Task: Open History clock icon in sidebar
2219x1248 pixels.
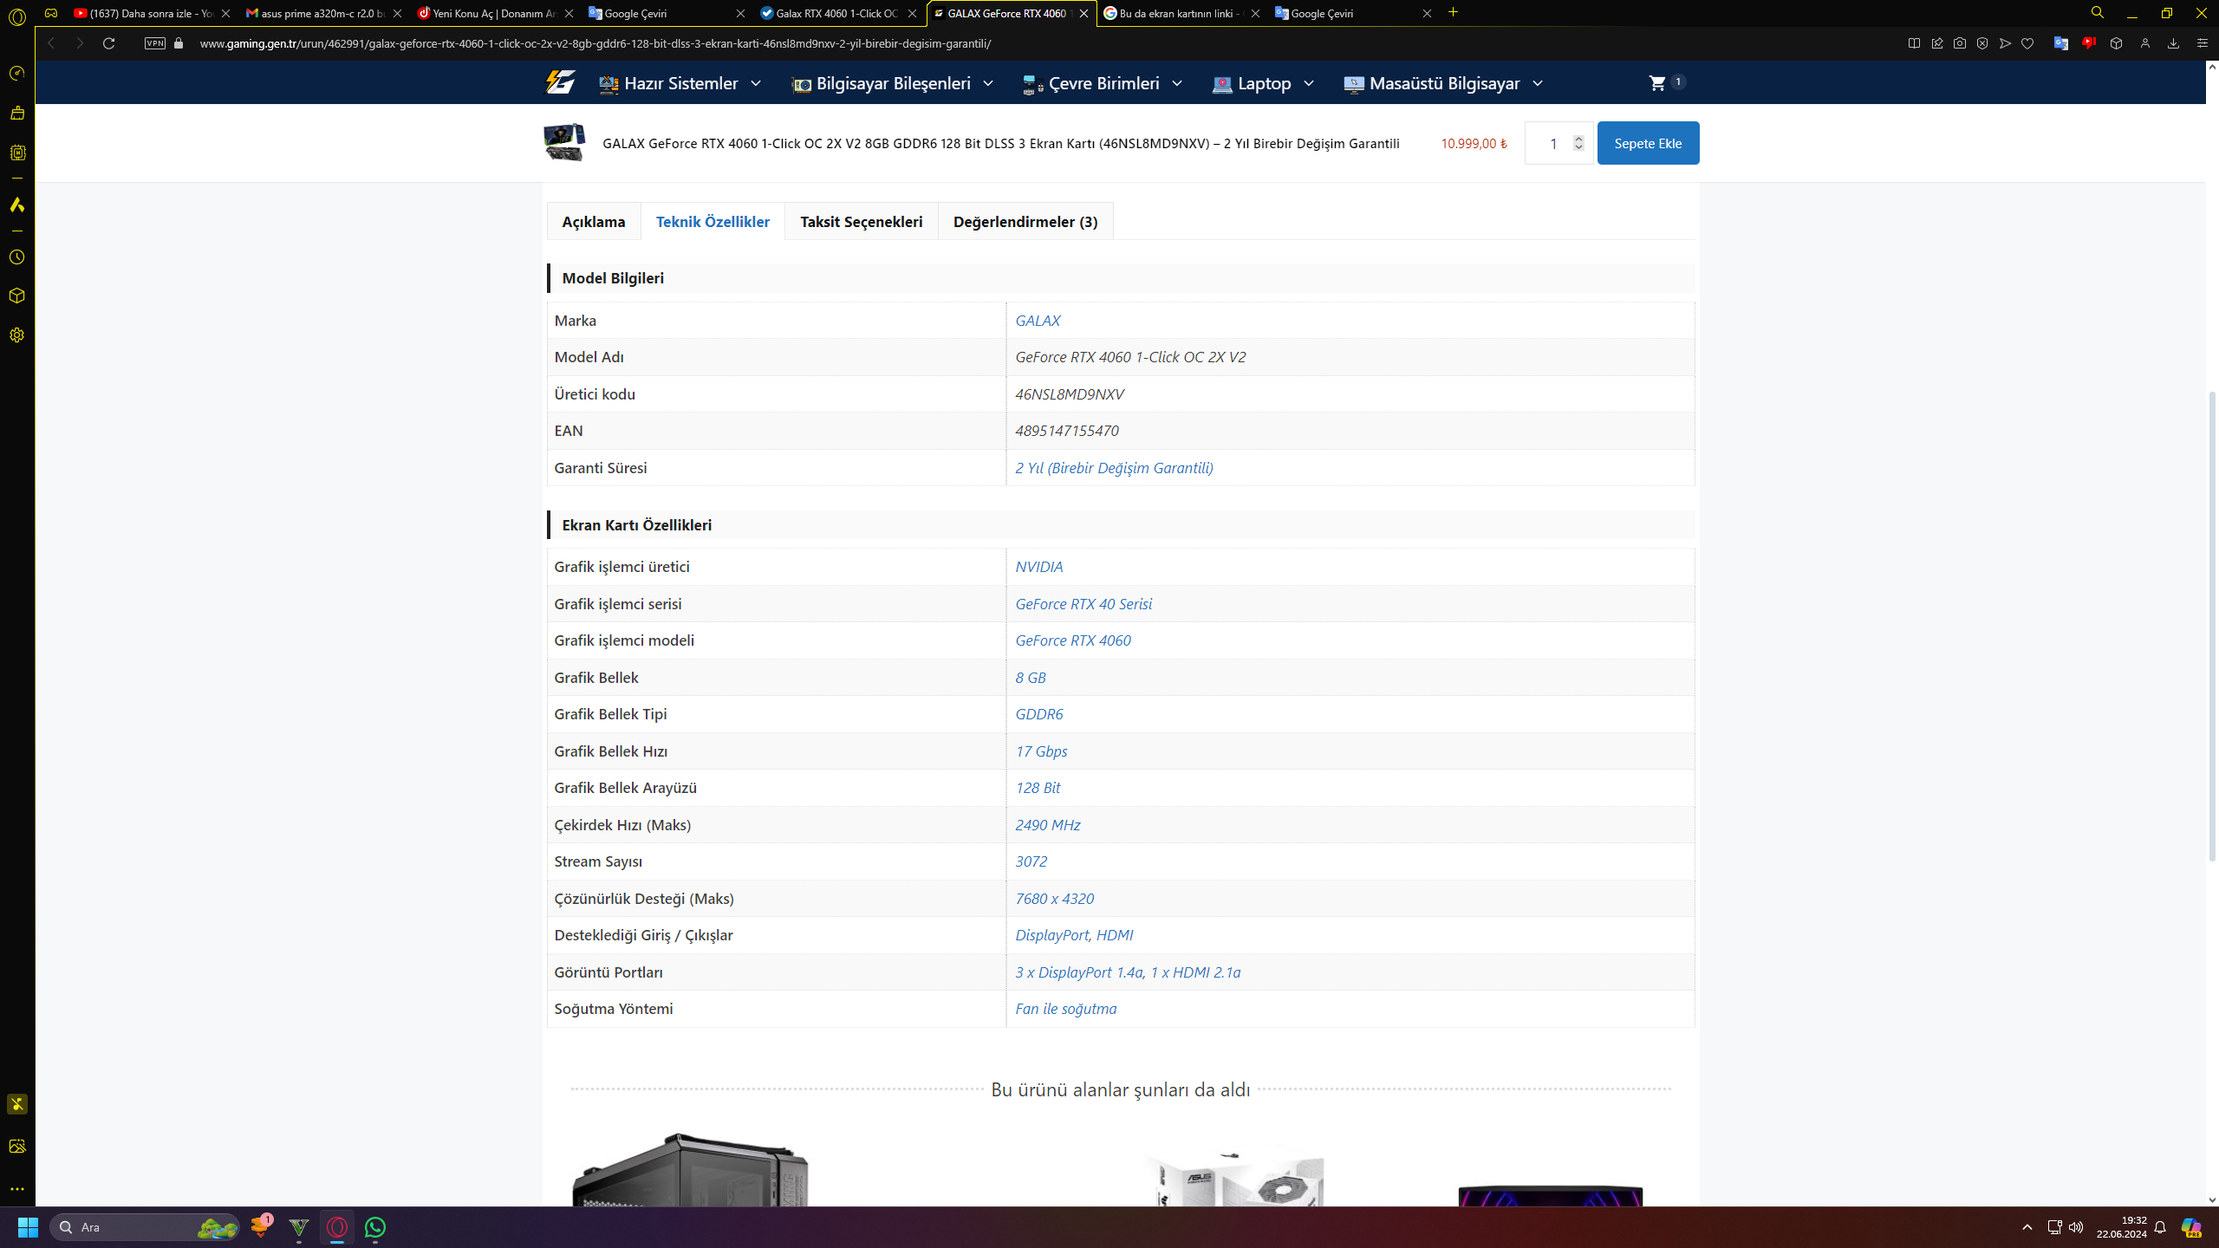Action: (17, 257)
